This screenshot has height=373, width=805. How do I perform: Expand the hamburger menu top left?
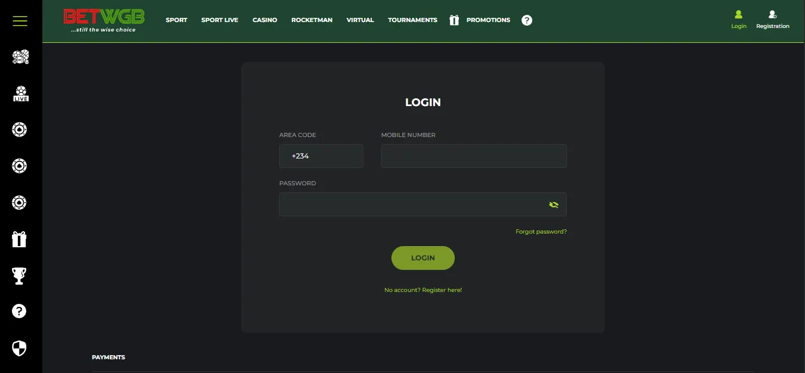pos(20,20)
